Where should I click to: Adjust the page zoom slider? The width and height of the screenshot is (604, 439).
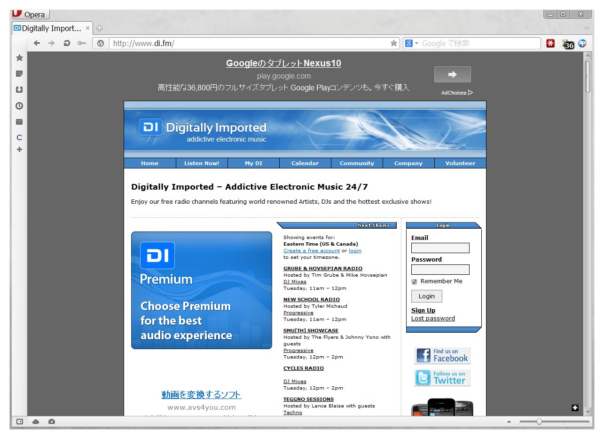tap(539, 422)
